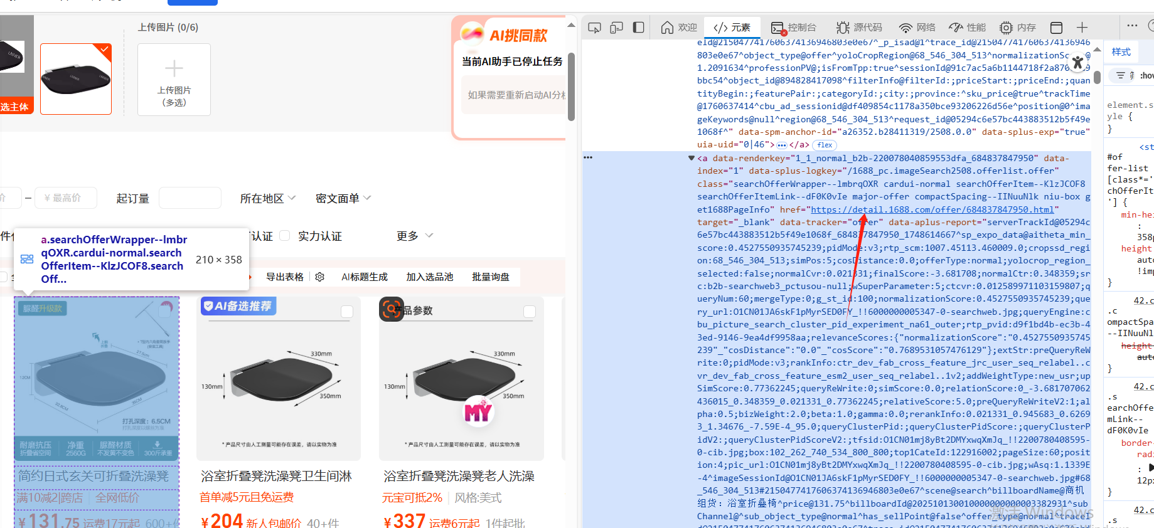Tick the checkbox on the 产品参数 product card
The height and width of the screenshot is (528, 1154).
(530, 312)
